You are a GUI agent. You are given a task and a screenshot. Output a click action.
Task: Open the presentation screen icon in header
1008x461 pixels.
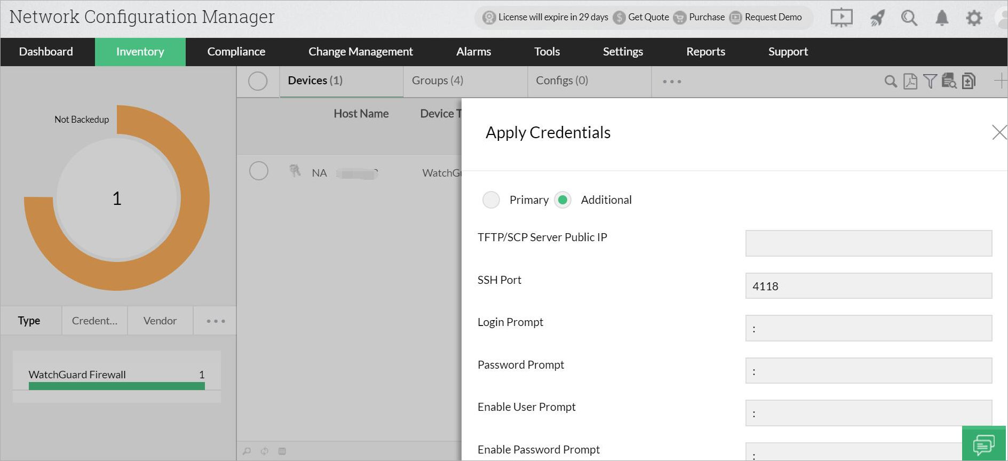(842, 18)
